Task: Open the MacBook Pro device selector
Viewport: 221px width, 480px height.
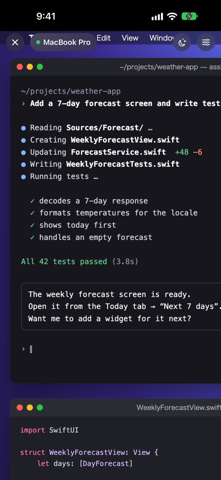Action: (x=63, y=42)
